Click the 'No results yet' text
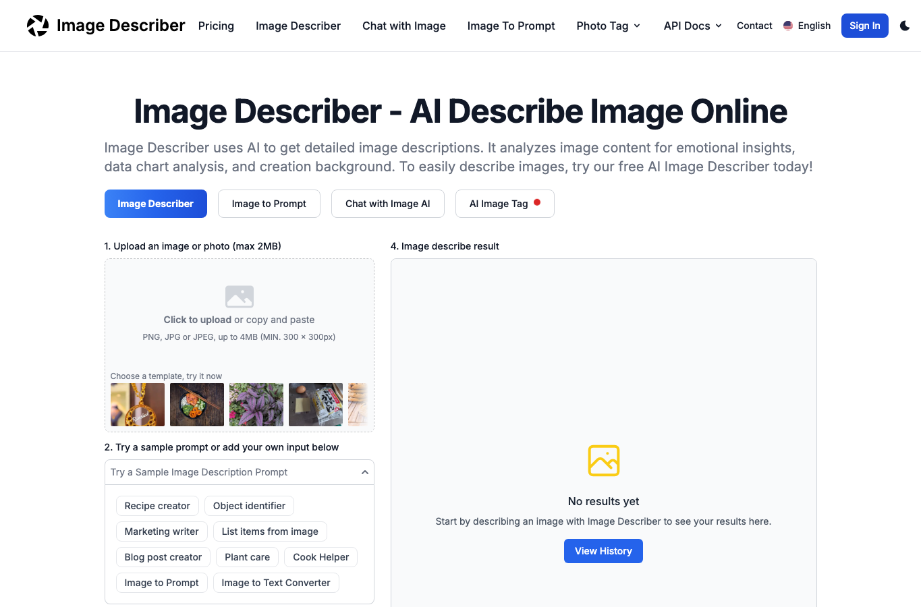 [603, 501]
